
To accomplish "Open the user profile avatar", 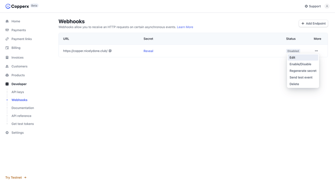I will [327, 6].
